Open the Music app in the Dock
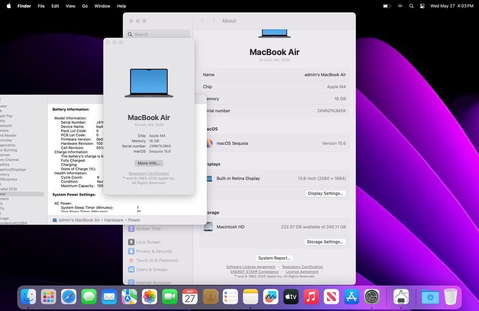The width and height of the screenshot is (479, 311). (x=311, y=296)
